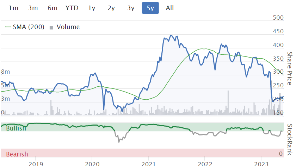This screenshot has height=167, width=296.
Task: Select the 3y time range
Action: 131,8
